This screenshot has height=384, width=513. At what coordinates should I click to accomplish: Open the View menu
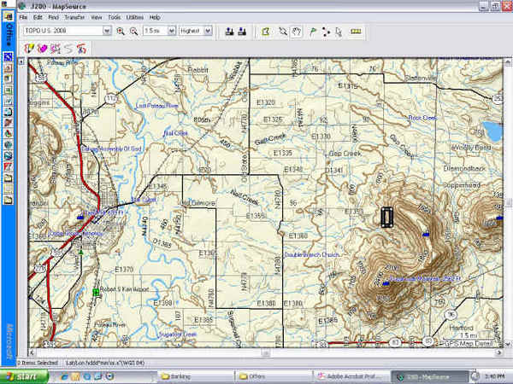tap(97, 17)
